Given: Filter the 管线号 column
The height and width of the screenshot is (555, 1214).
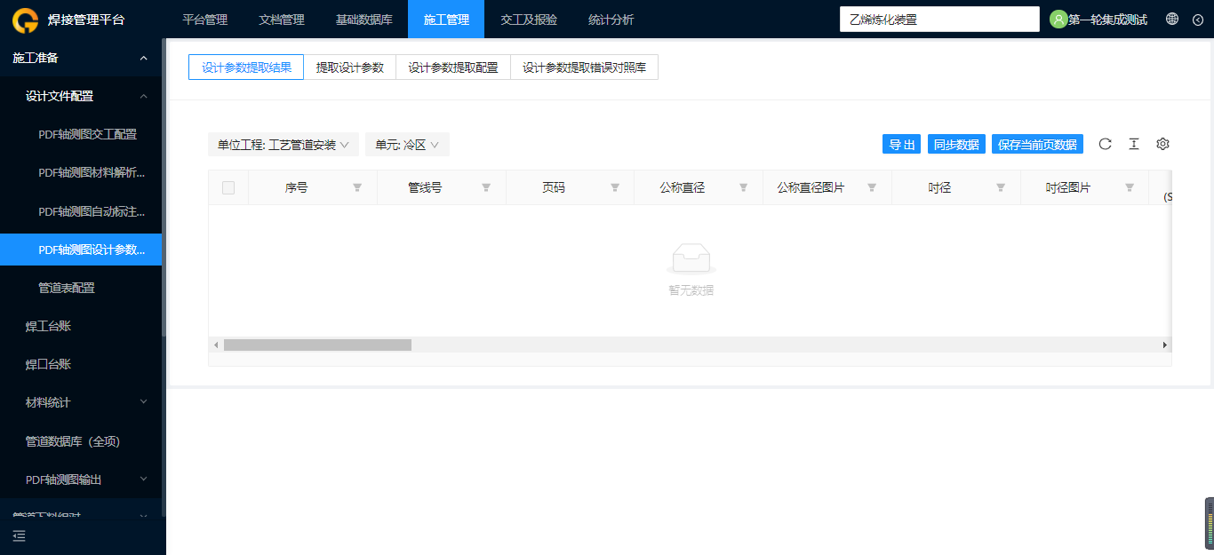Looking at the screenshot, I should [x=486, y=187].
